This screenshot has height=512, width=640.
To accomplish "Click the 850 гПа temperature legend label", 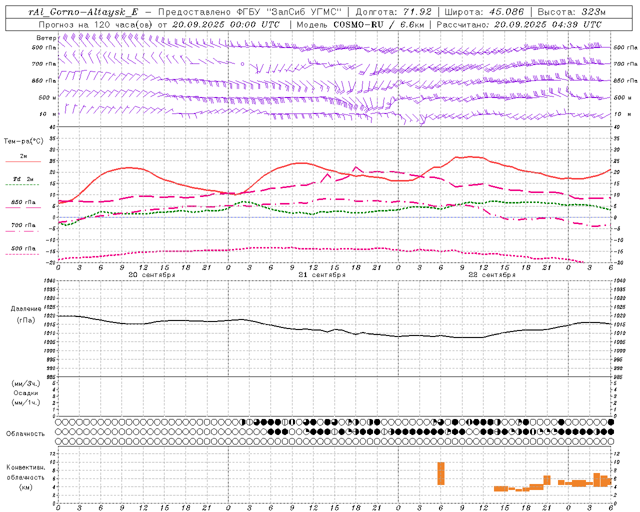I will click(23, 202).
